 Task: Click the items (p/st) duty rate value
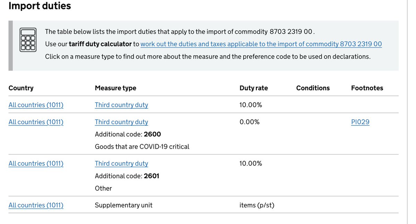click(x=257, y=205)
